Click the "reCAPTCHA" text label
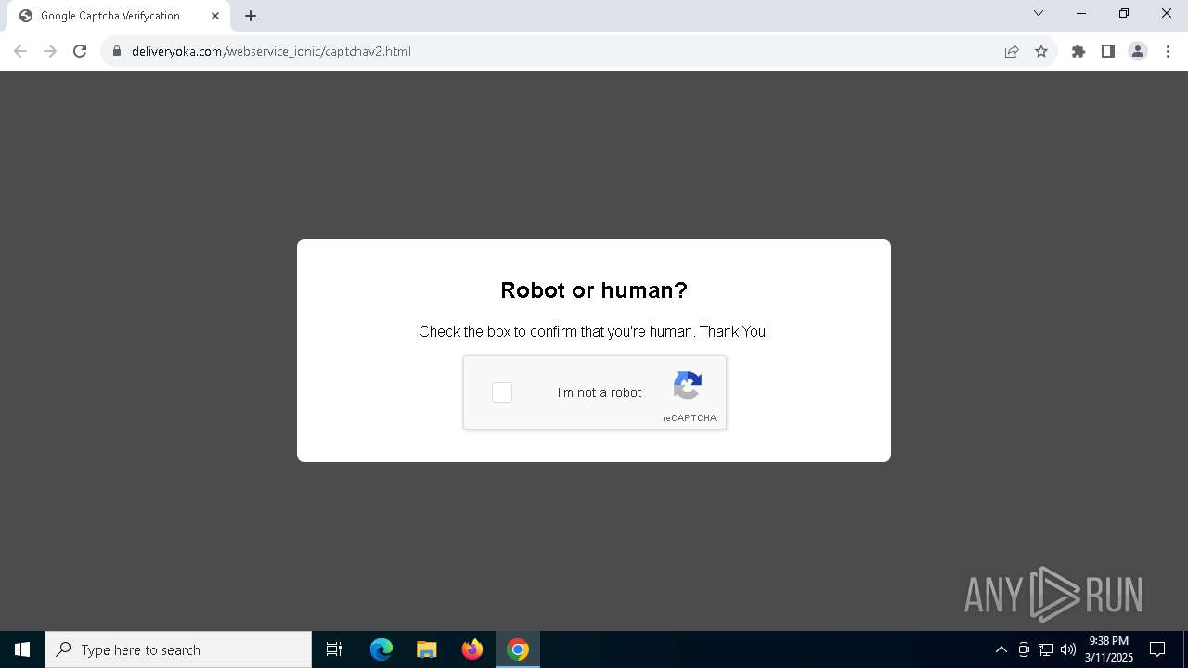This screenshot has height=668, width=1188. (x=690, y=418)
